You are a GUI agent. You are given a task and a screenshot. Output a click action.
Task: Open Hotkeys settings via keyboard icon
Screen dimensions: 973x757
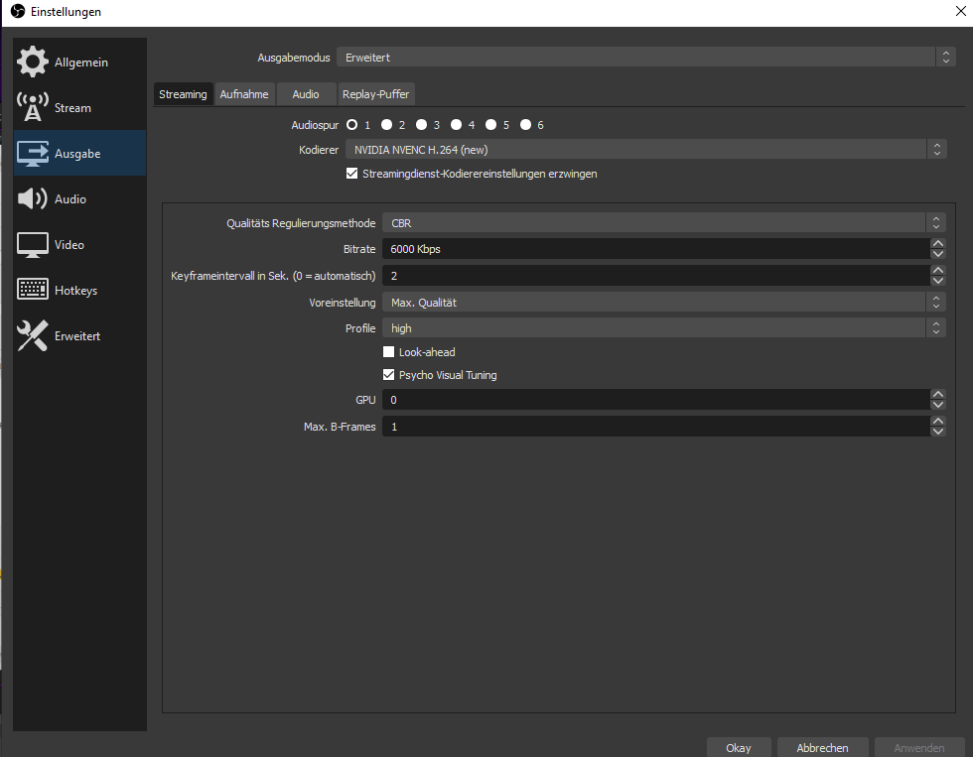pos(33,291)
